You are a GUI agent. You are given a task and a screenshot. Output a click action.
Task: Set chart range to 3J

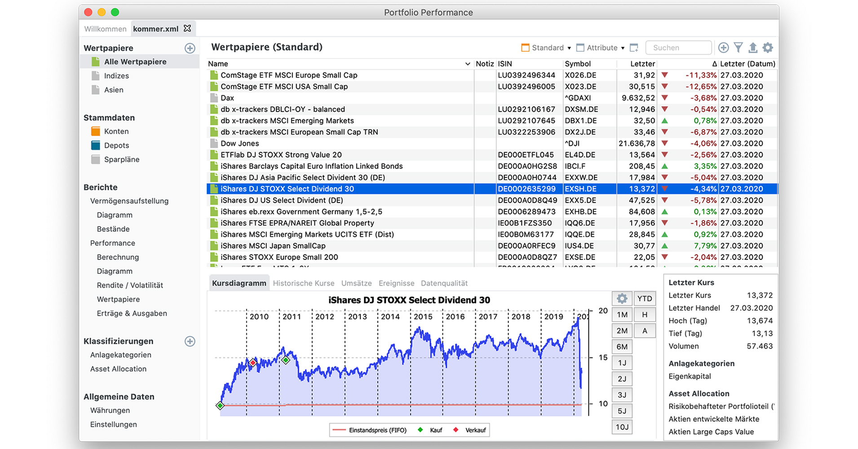(x=622, y=395)
